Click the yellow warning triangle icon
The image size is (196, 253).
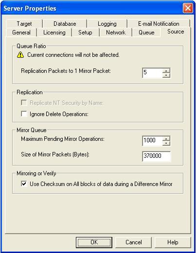pyautogui.click(x=20, y=55)
